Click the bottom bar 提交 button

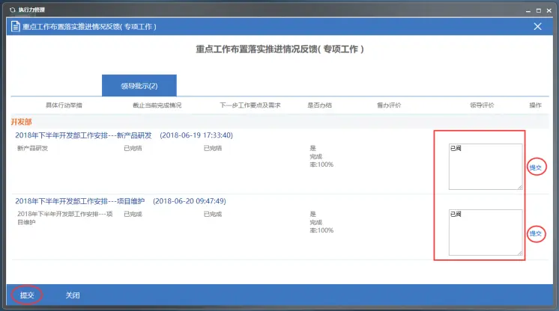27,295
